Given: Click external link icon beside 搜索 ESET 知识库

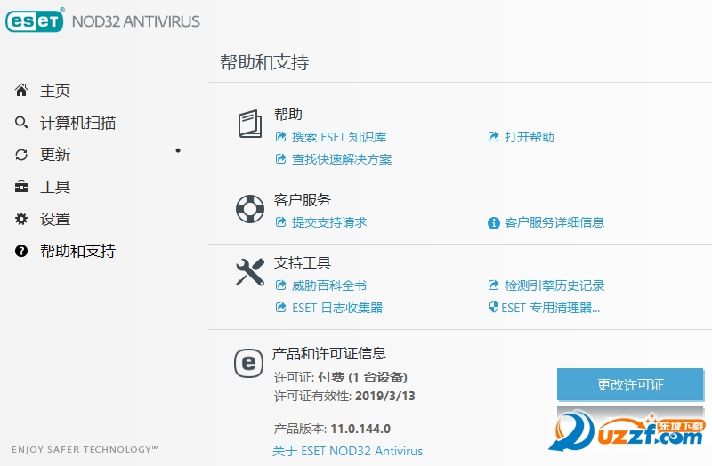Looking at the screenshot, I should coord(281,137).
